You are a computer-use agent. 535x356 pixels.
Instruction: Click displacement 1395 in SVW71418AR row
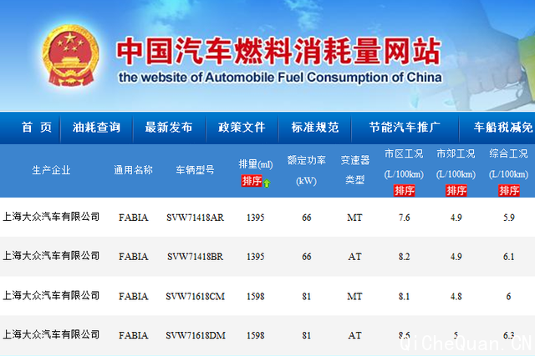click(256, 218)
